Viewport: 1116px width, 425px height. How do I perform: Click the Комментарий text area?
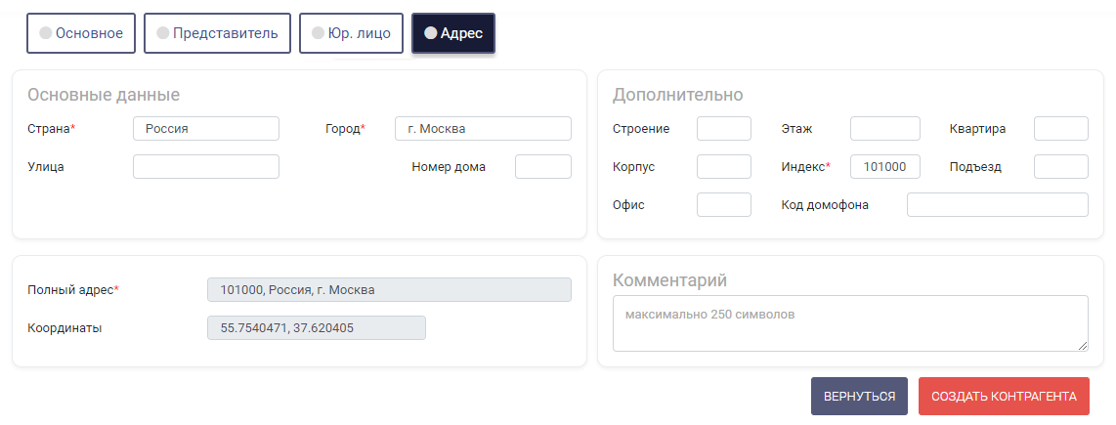click(x=850, y=323)
